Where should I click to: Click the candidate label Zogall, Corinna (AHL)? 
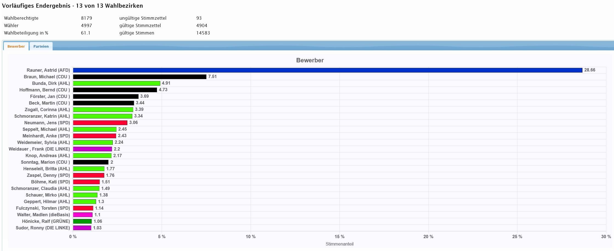[47, 109]
